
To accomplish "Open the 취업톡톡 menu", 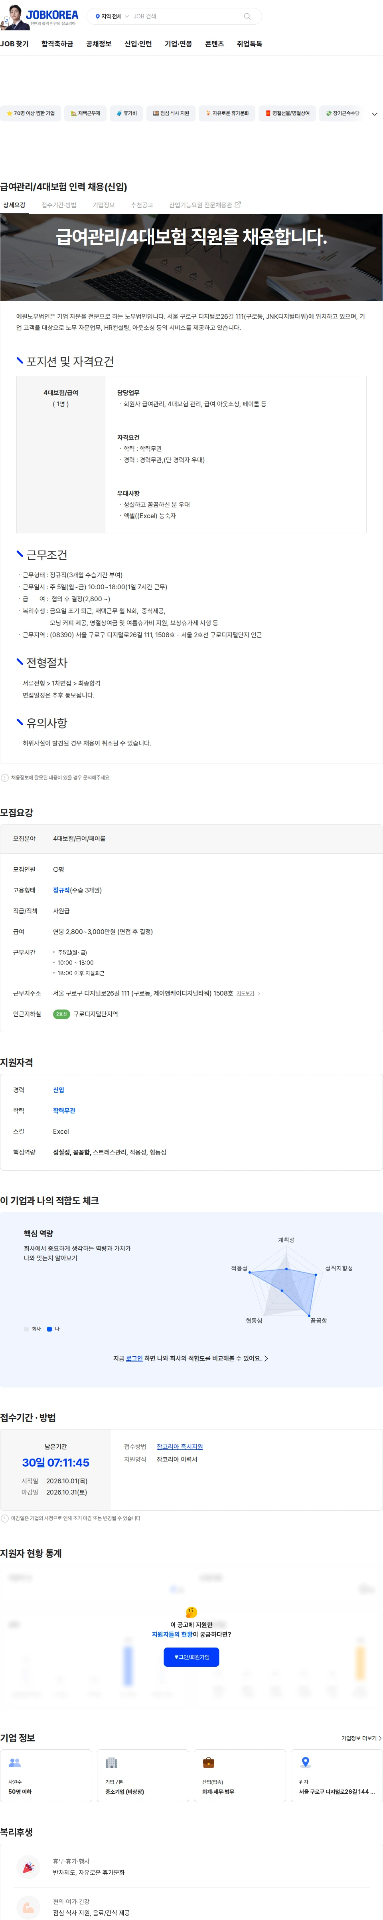I will (249, 44).
